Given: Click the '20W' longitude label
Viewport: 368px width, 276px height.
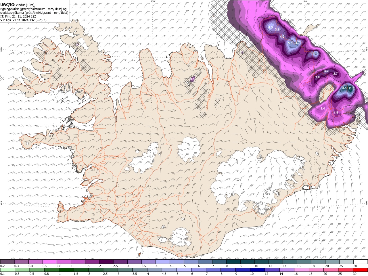Looking at the screenshot, I should pos(153,1).
